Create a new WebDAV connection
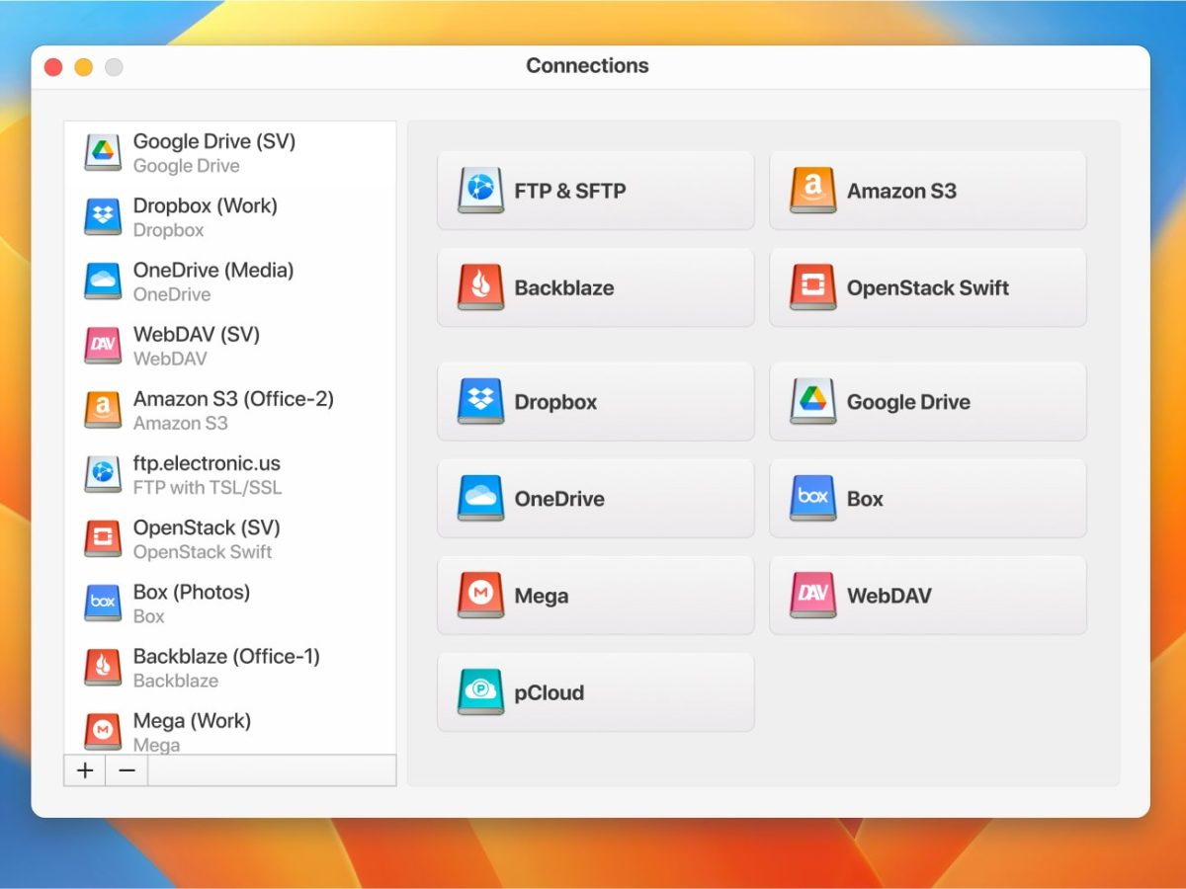 coord(927,596)
